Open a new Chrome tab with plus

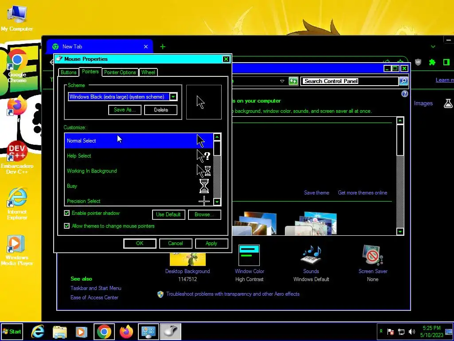click(163, 47)
